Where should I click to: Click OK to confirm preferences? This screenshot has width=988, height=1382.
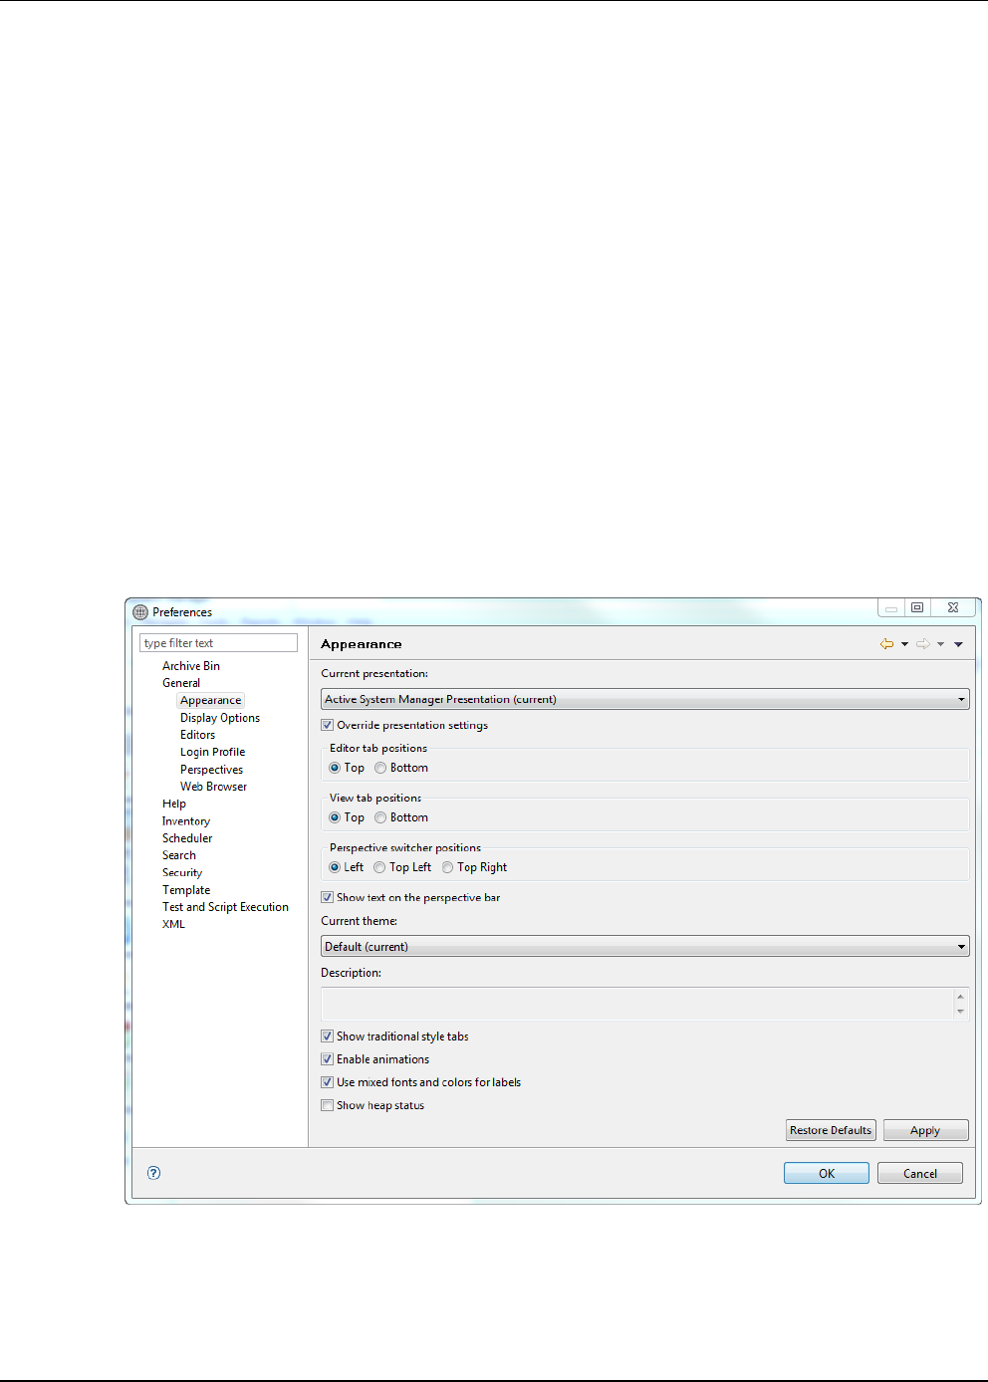pos(827,1173)
